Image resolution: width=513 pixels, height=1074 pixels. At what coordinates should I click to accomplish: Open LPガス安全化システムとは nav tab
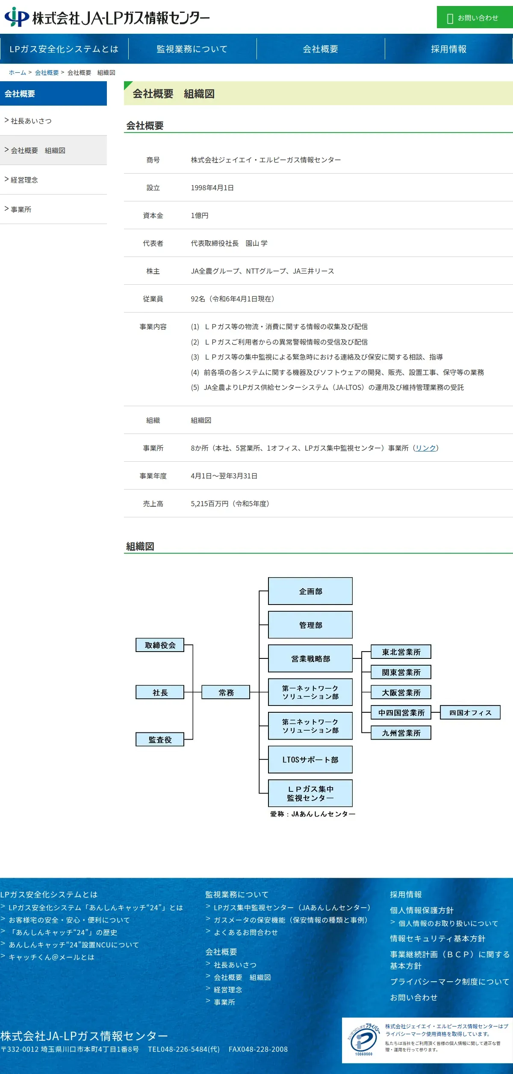pyautogui.click(x=64, y=49)
